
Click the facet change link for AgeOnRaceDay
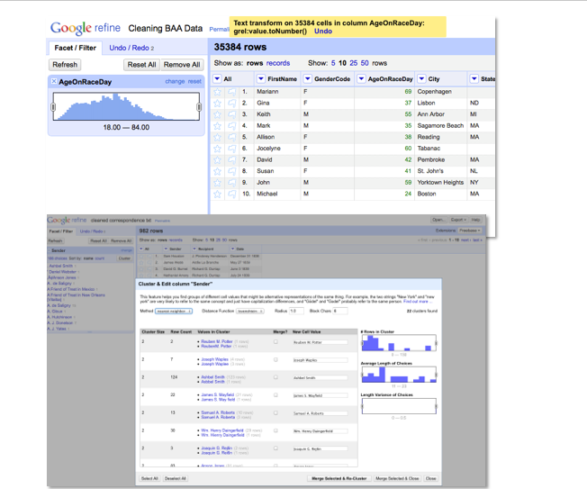point(175,81)
